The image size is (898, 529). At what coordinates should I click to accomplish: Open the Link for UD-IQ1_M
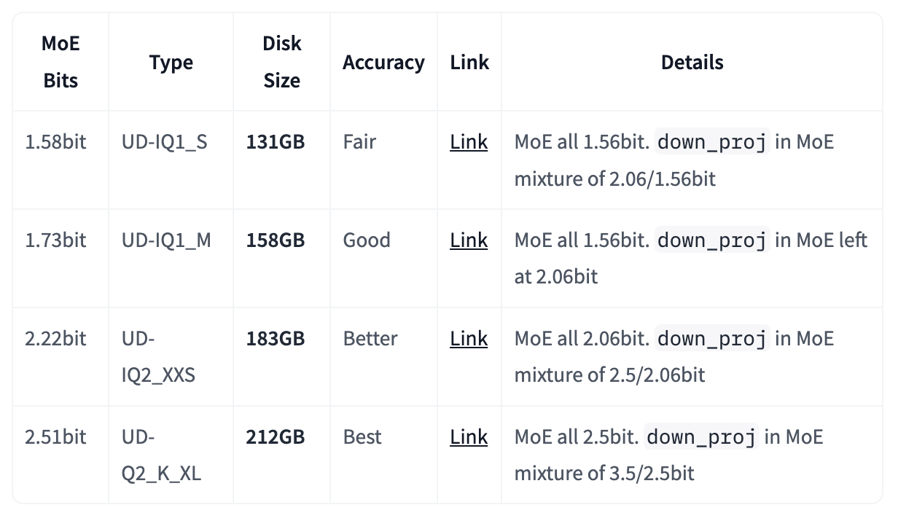pos(469,240)
